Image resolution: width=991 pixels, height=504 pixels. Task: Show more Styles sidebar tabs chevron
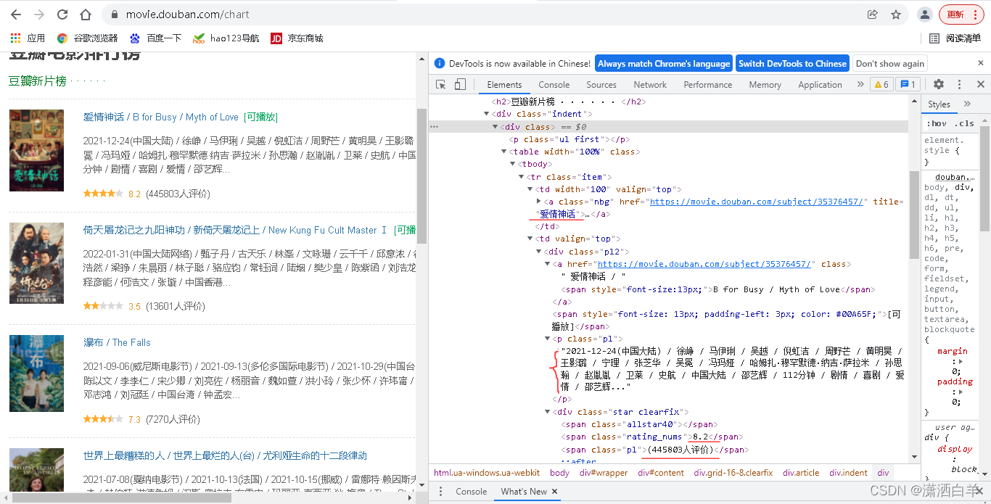coord(967,104)
